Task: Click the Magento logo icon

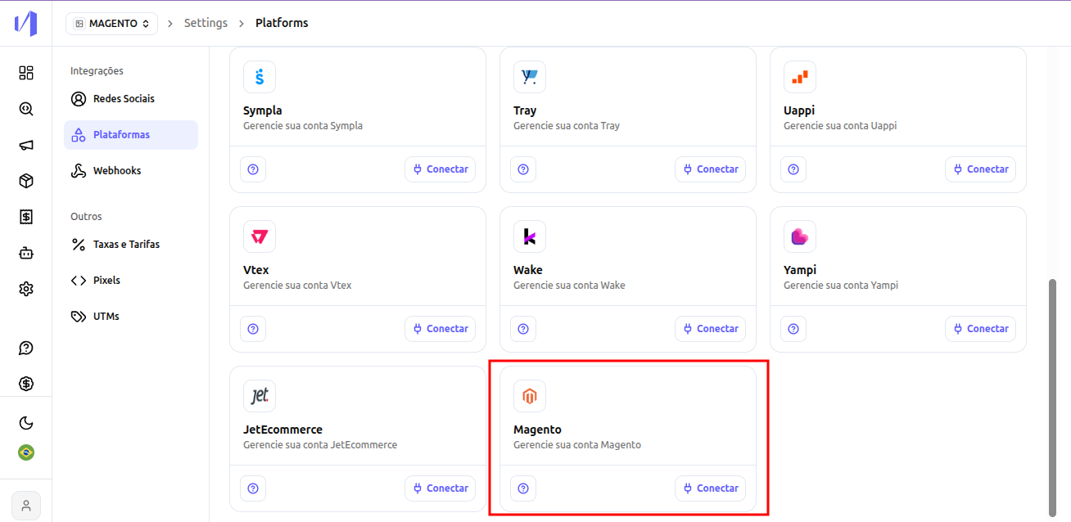Action: (x=530, y=396)
